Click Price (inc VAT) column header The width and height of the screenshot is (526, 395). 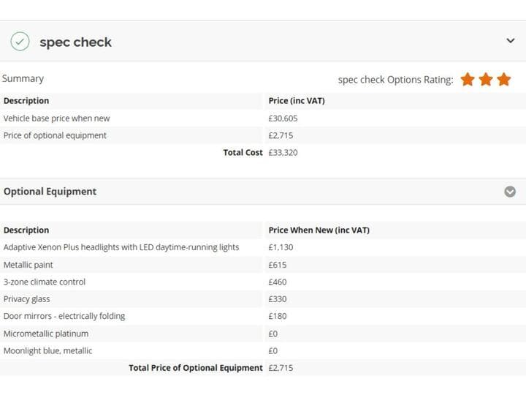click(297, 101)
